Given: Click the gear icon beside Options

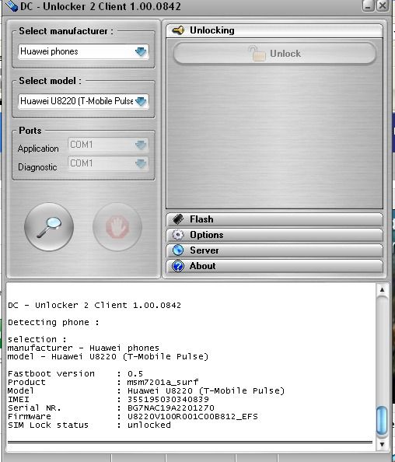Looking at the screenshot, I should pos(178,235).
